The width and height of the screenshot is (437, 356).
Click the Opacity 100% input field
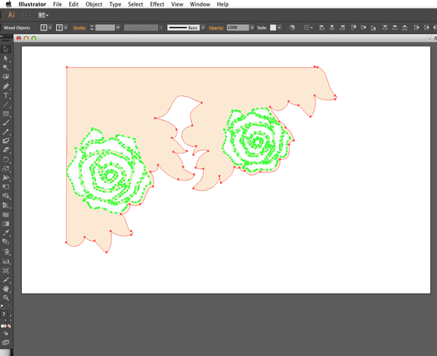(236, 27)
